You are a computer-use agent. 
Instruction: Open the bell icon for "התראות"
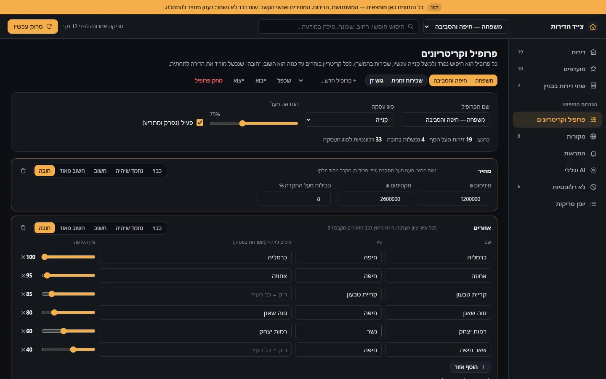pos(593,153)
